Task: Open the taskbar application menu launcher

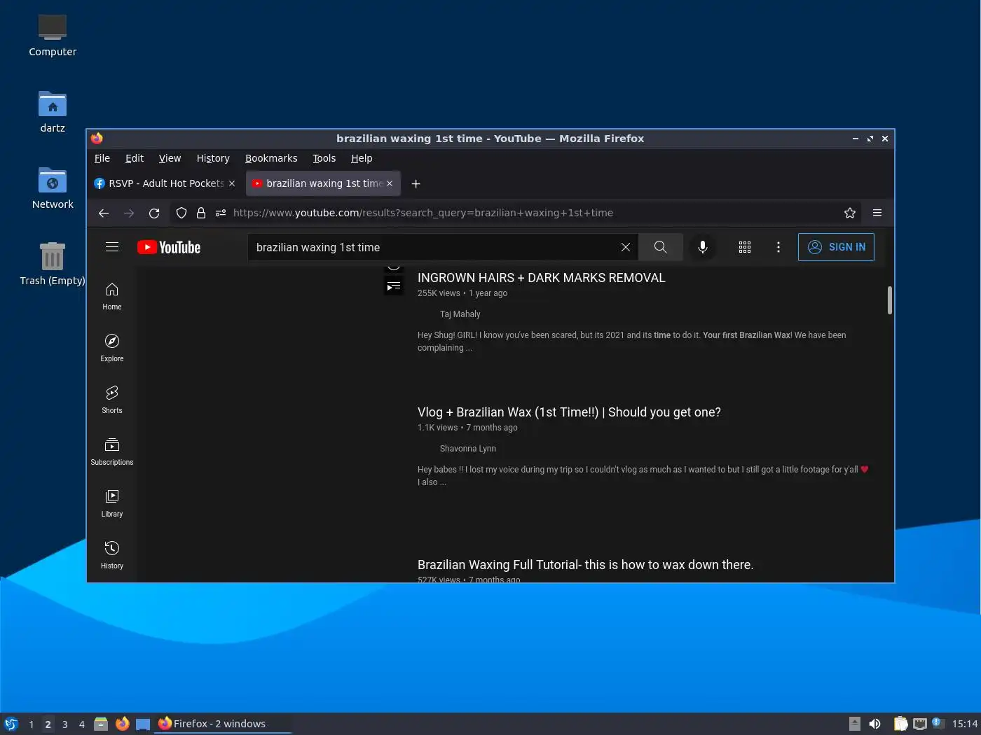Action: click(11, 724)
